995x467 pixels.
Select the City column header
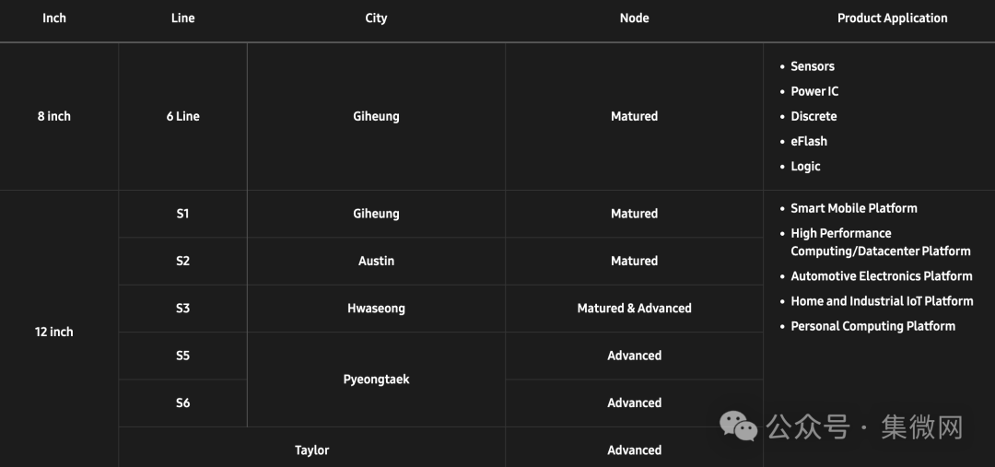tap(376, 18)
